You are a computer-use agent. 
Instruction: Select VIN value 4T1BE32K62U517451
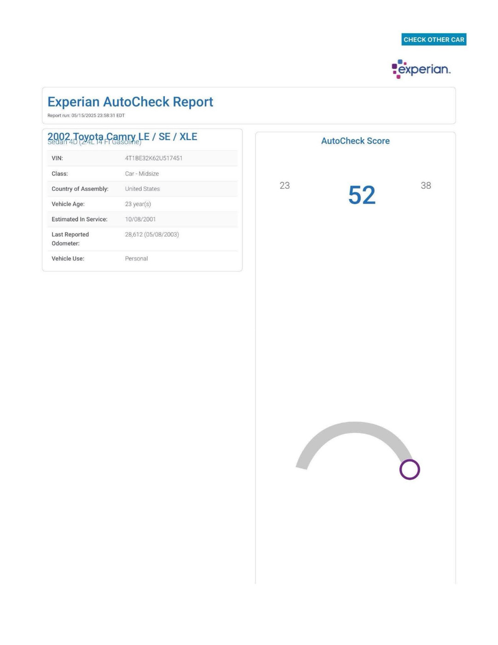tap(154, 158)
